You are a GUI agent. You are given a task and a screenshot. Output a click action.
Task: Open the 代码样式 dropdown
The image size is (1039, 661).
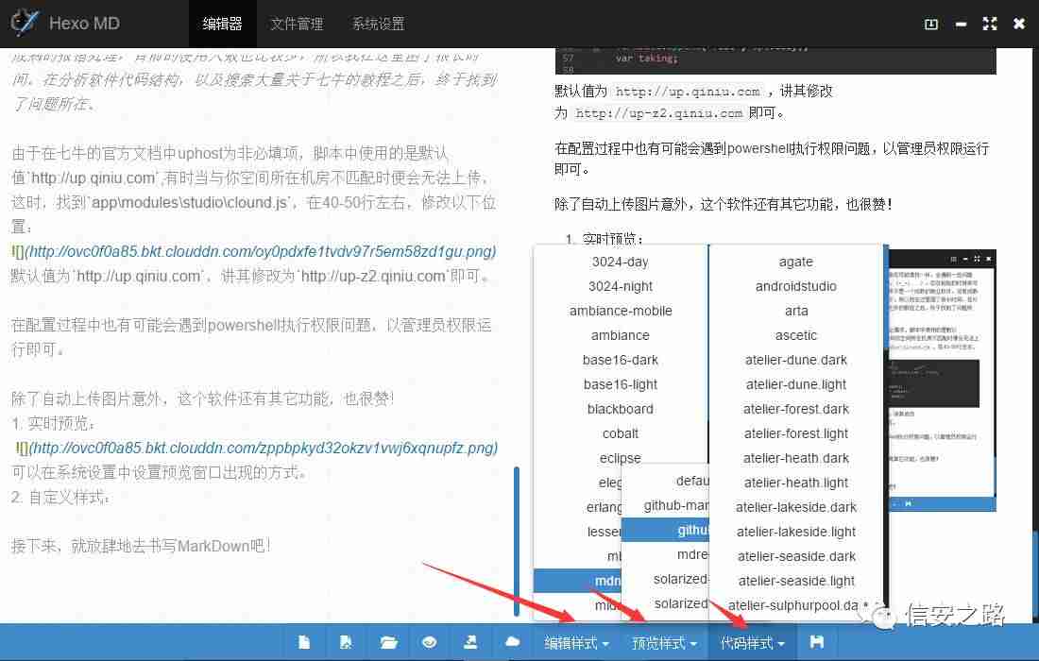coord(751,642)
